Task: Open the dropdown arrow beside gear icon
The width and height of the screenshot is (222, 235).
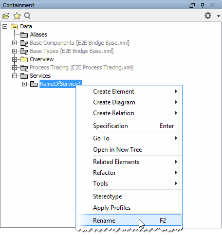Action: click(x=218, y=16)
